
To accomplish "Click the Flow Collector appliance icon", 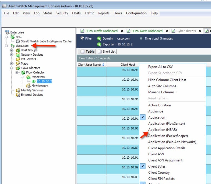I will tap(23, 72).
